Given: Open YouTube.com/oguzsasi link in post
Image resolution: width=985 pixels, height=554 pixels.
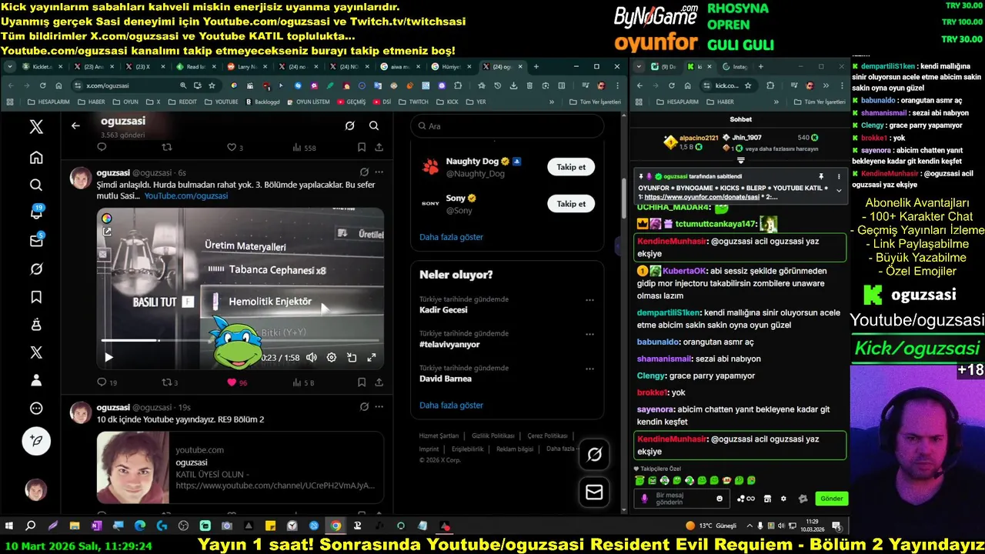Looking at the screenshot, I should (x=186, y=196).
